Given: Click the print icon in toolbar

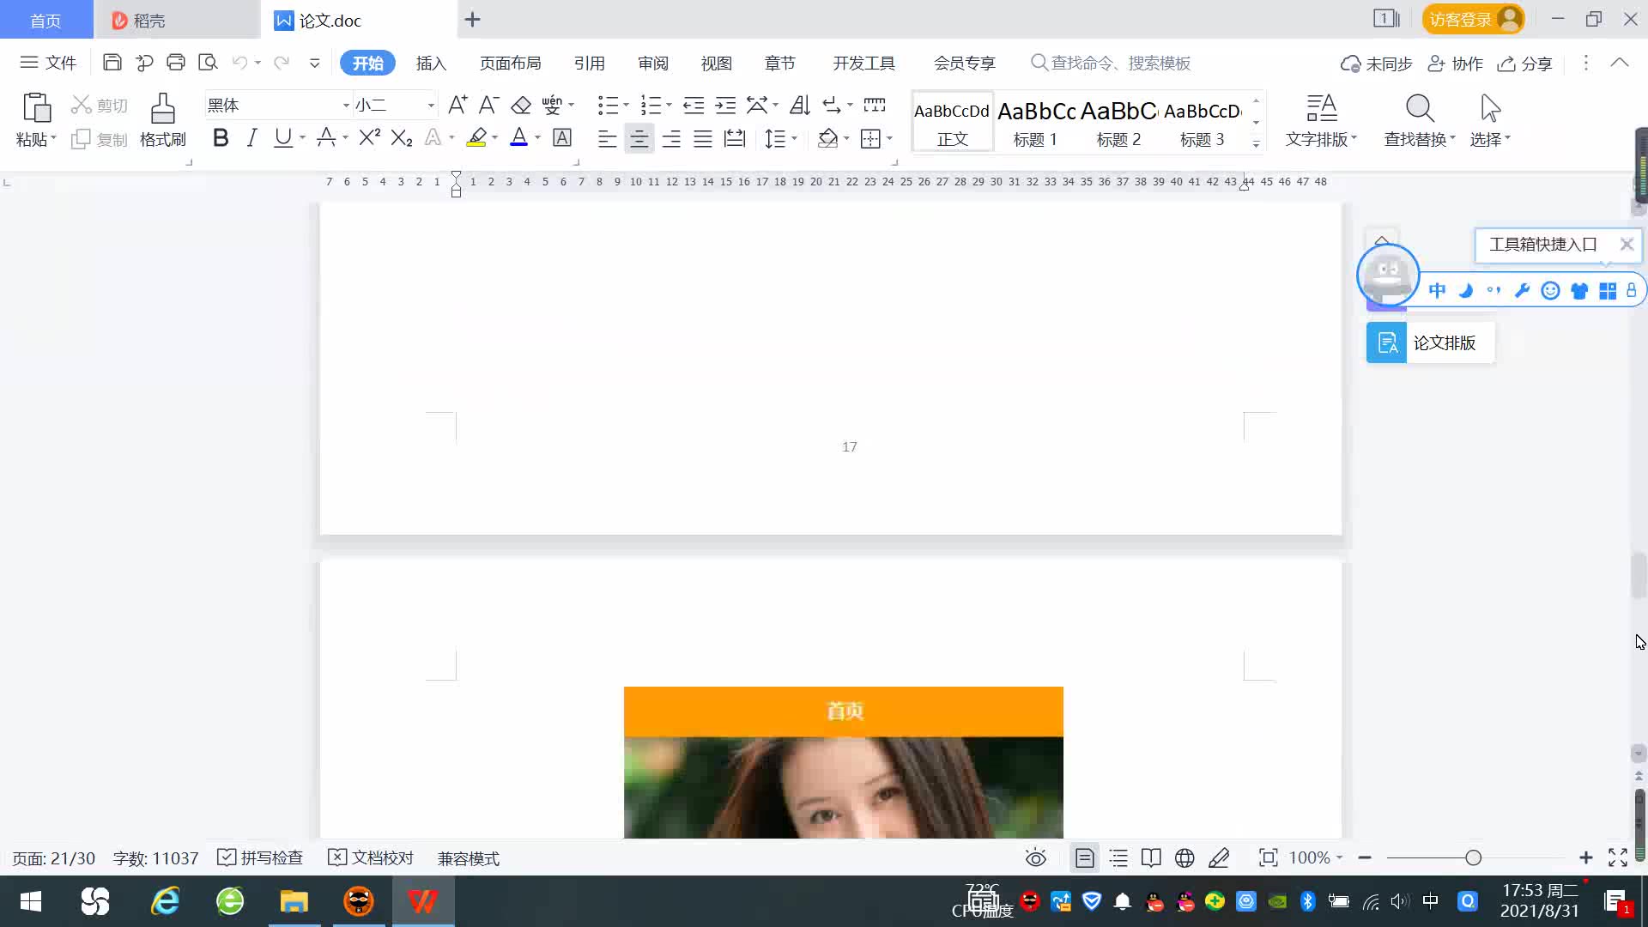Looking at the screenshot, I should 176,63.
